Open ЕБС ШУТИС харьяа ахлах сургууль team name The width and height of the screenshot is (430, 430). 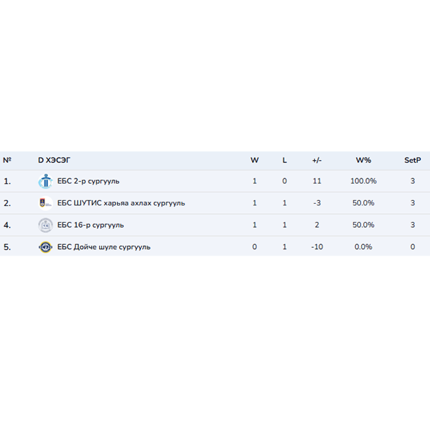(121, 203)
